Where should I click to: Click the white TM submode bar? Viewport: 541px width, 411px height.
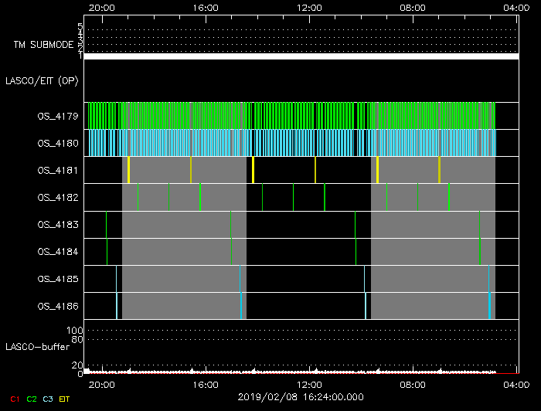click(301, 56)
